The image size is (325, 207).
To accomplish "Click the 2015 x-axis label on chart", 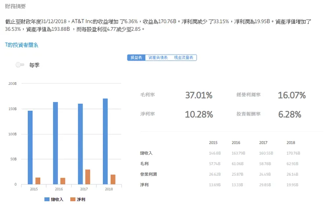I will (x=34, y=189).
